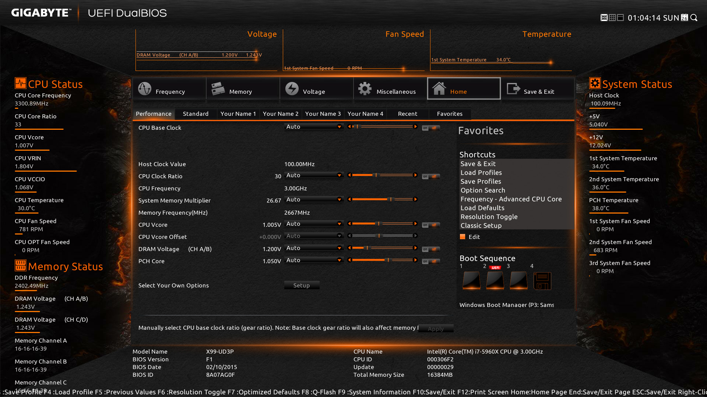
Task: Open the Frequency section icon
Action: (x=145, y=89)
